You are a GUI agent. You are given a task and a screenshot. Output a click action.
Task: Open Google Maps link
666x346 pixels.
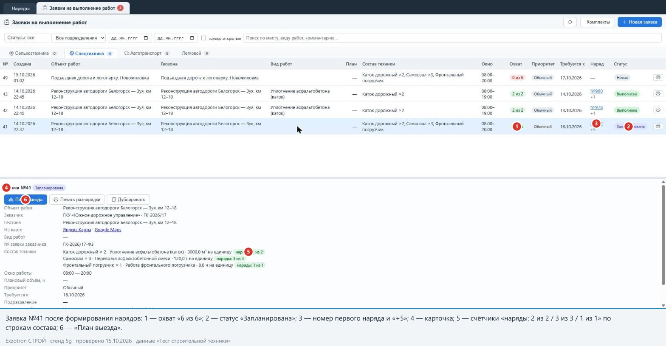(108, 230)
